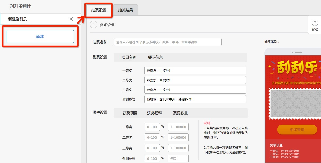
Task: Click the 二等奖 prize quantity field
Action: [x=178, y=137]
